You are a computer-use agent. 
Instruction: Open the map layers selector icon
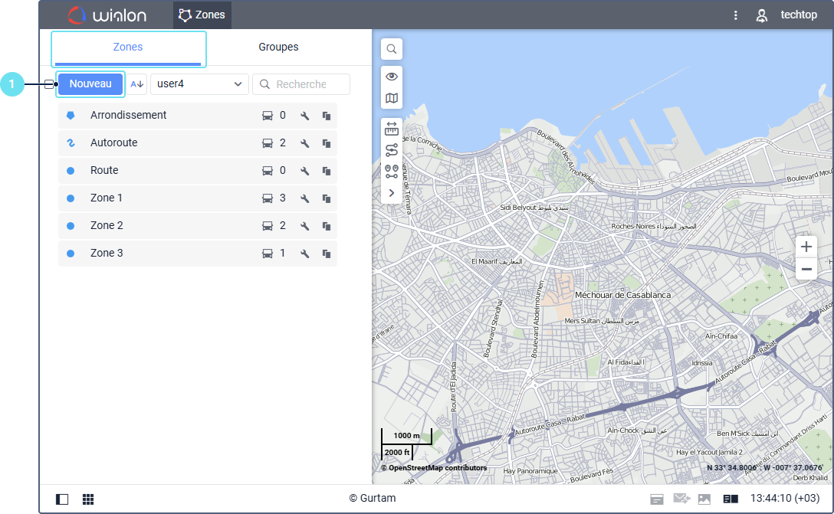pos(392,98)
